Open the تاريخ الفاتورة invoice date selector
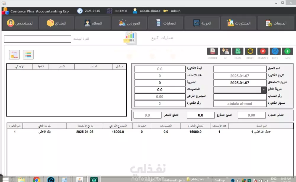The image size is (296, 182). pos(240,76)
